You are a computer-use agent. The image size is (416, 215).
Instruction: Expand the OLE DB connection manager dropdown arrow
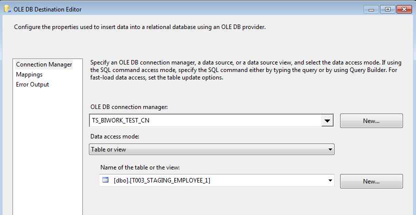coord(327,120)
